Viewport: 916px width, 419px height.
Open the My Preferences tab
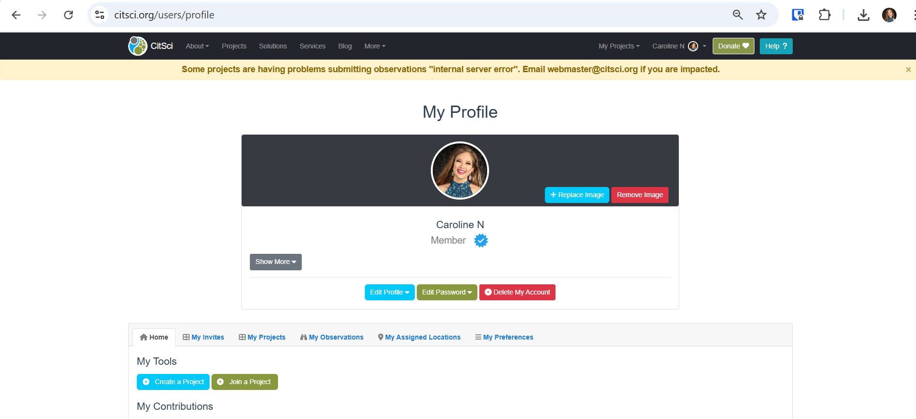point(504,337)
